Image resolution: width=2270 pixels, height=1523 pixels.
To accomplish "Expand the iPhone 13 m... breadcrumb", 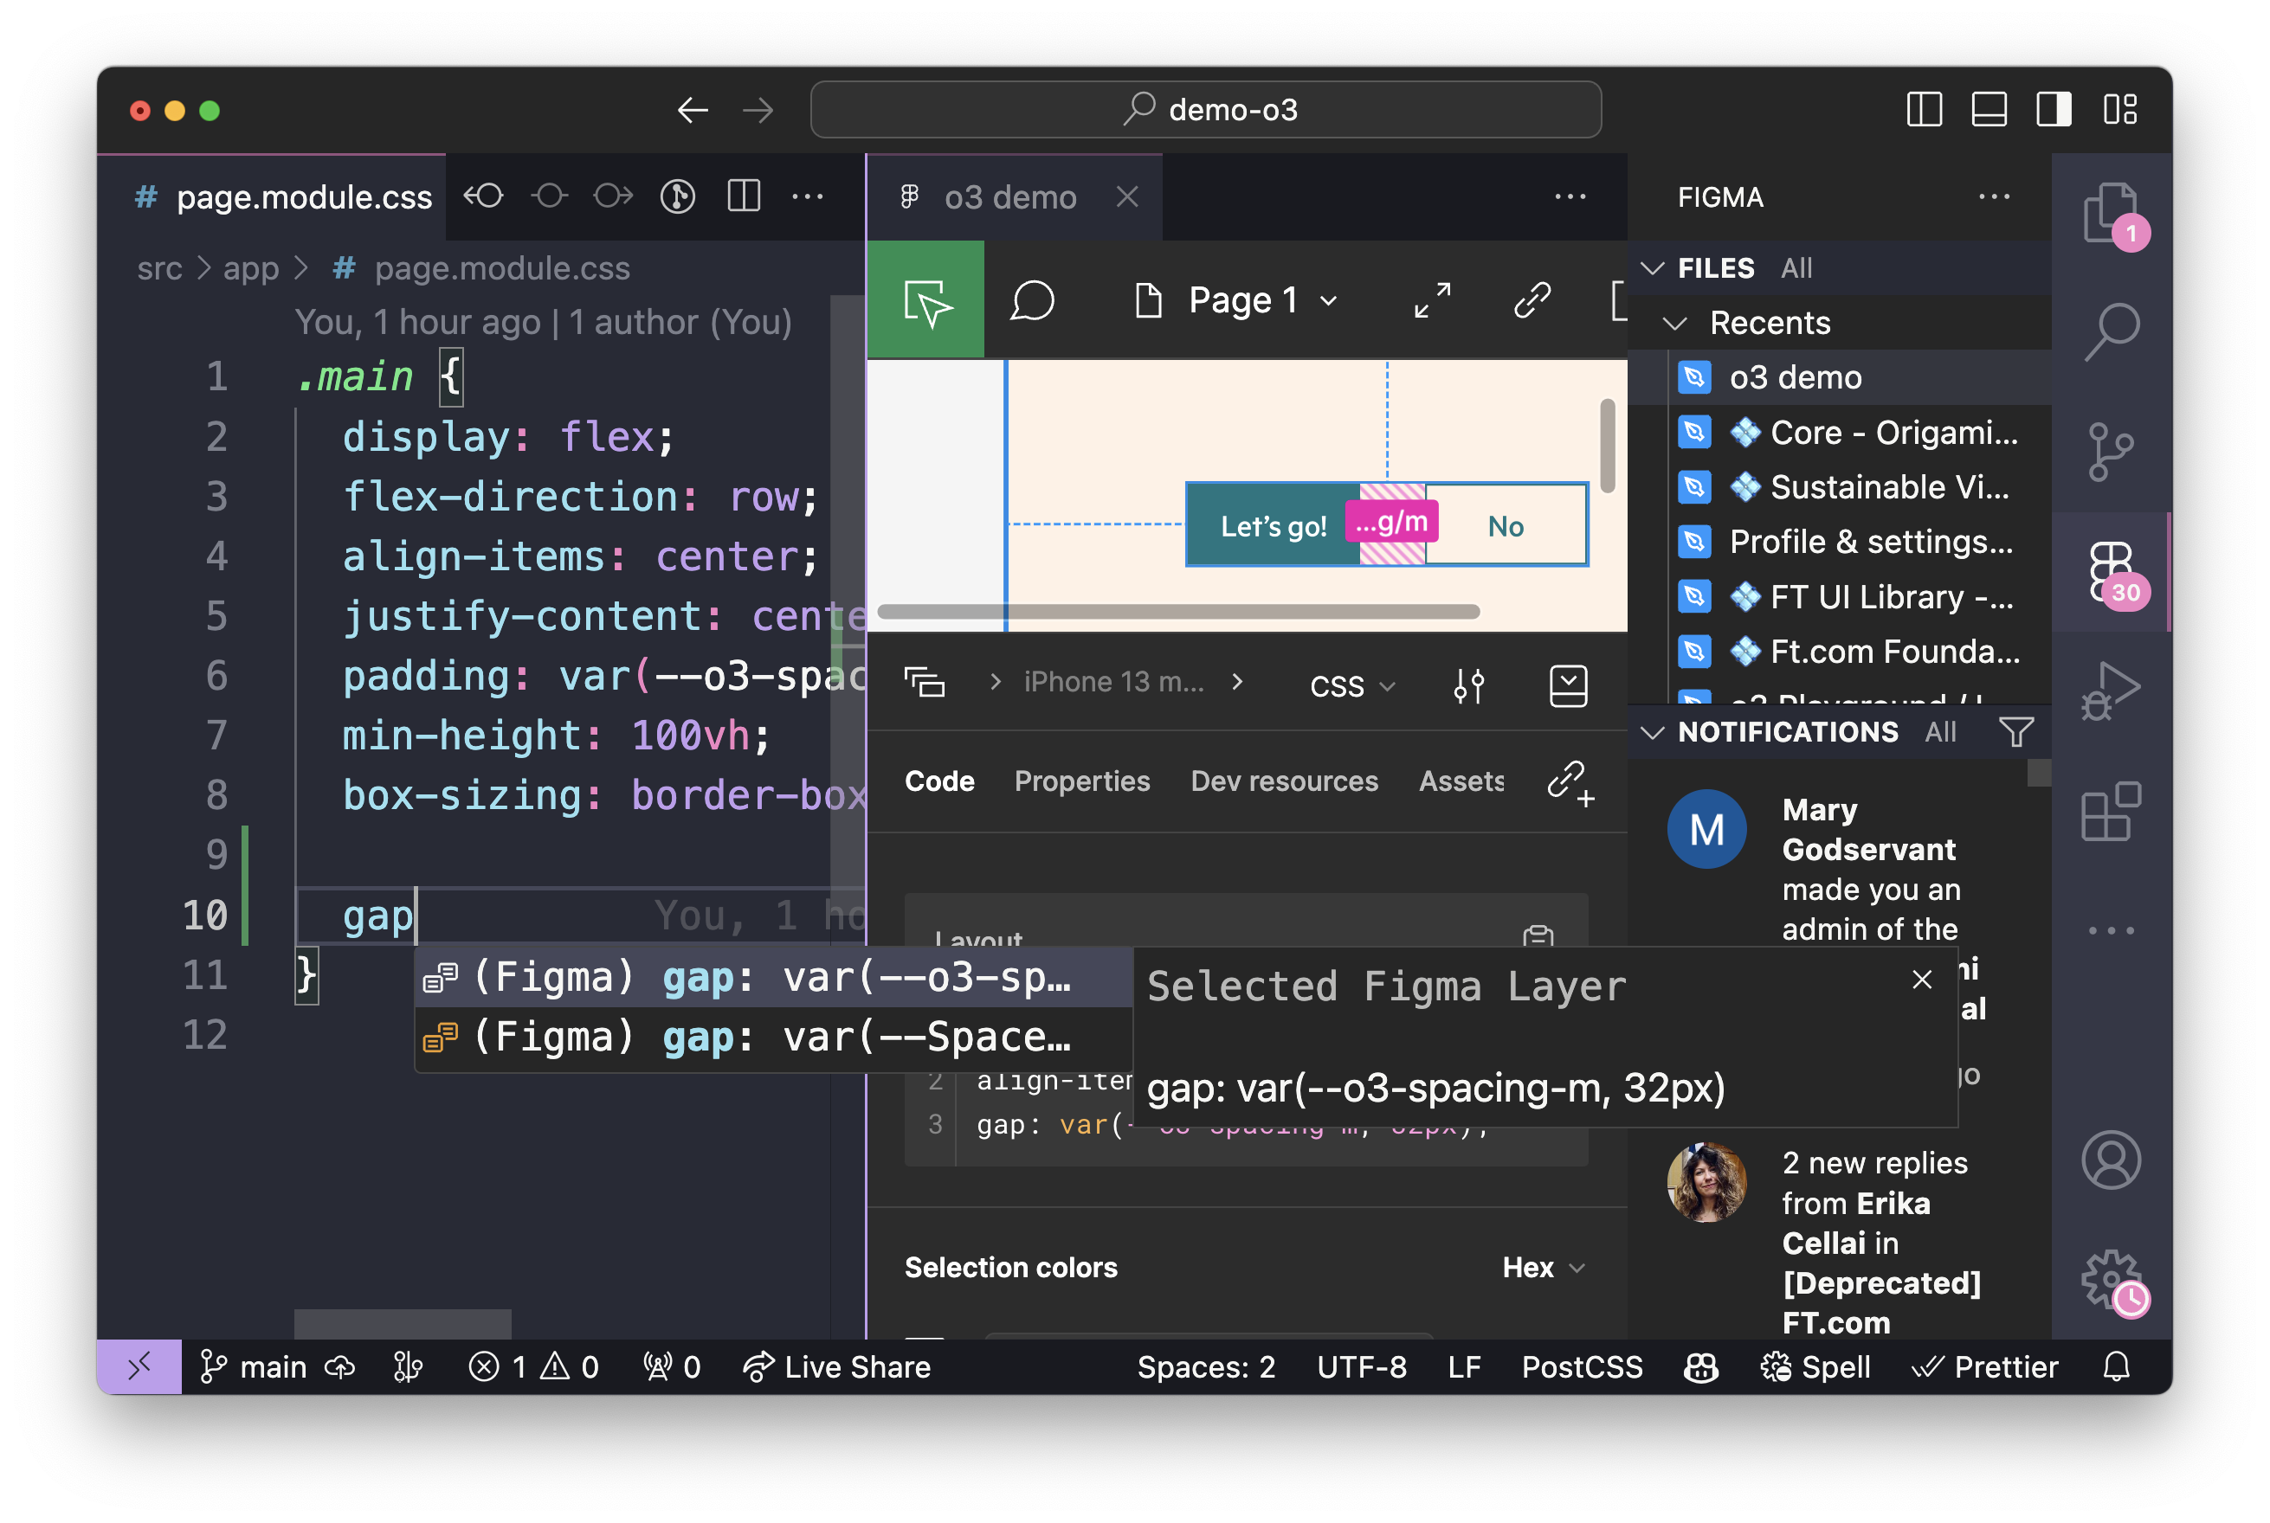I will (1113, 682).
